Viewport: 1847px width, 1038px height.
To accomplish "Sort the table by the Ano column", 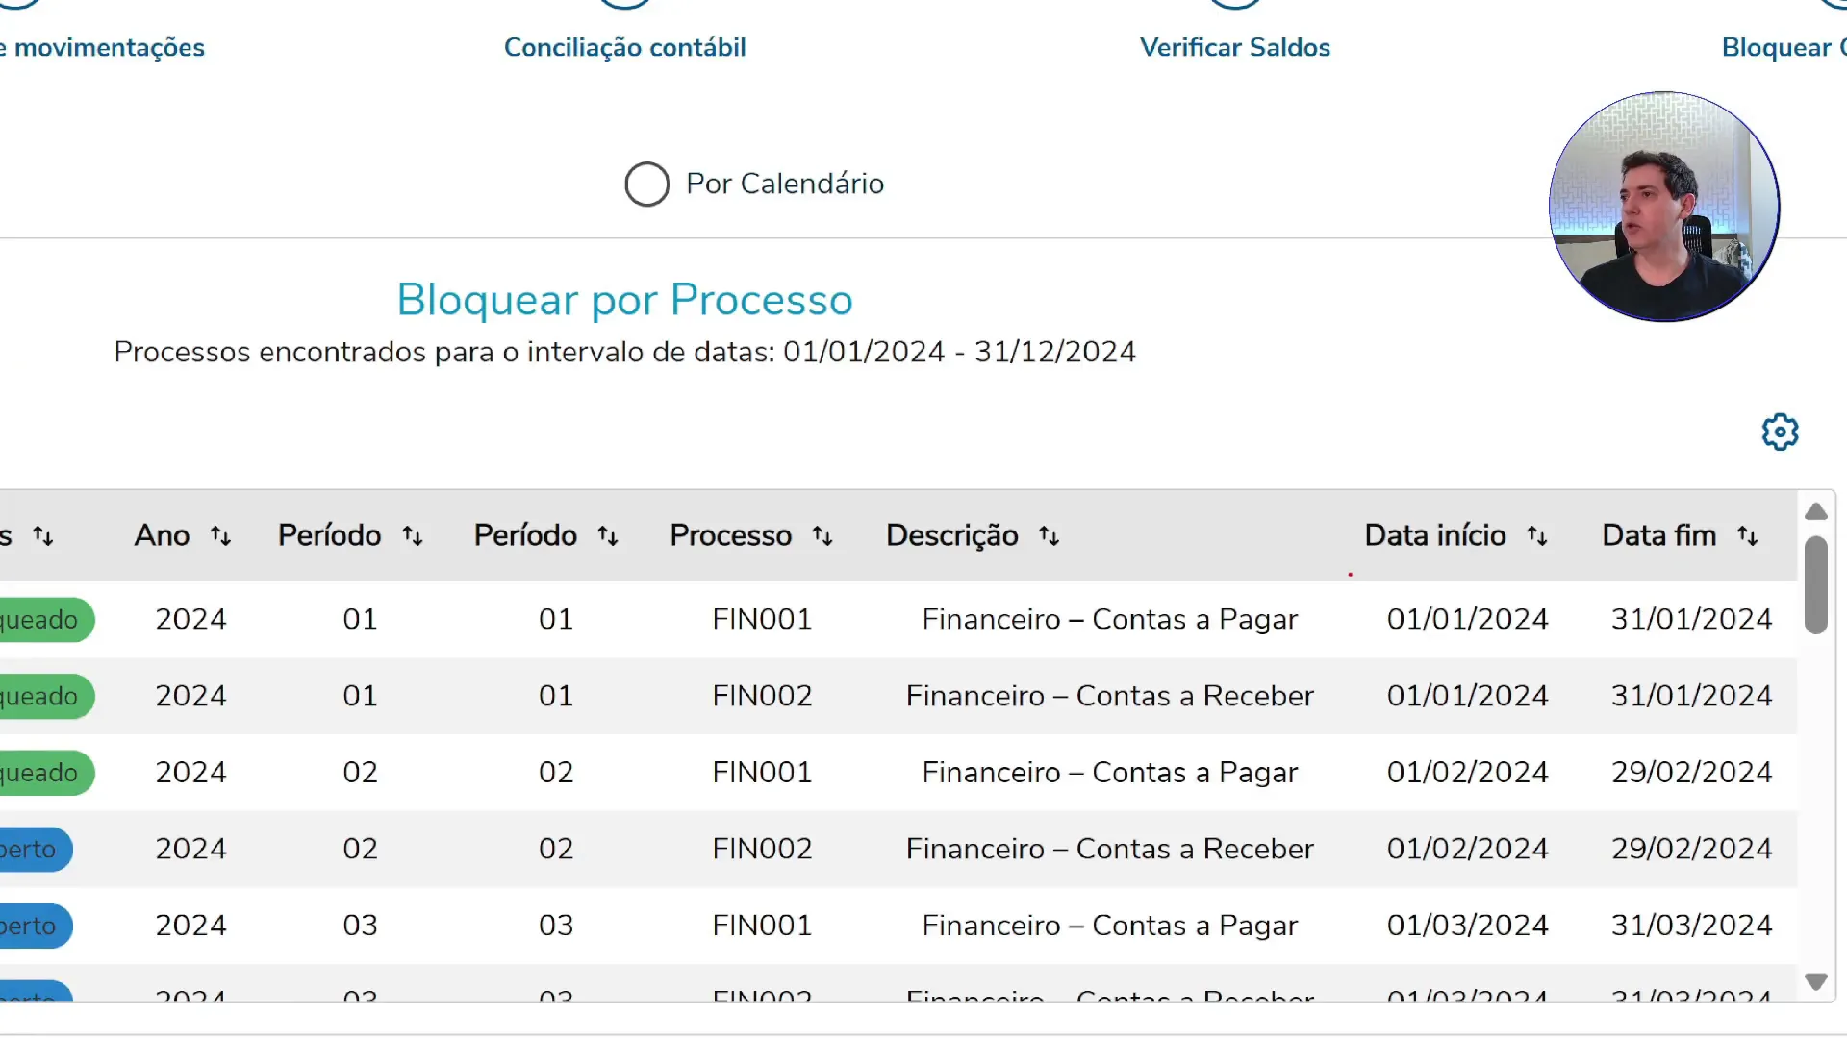I will click(x=220, y=535).
